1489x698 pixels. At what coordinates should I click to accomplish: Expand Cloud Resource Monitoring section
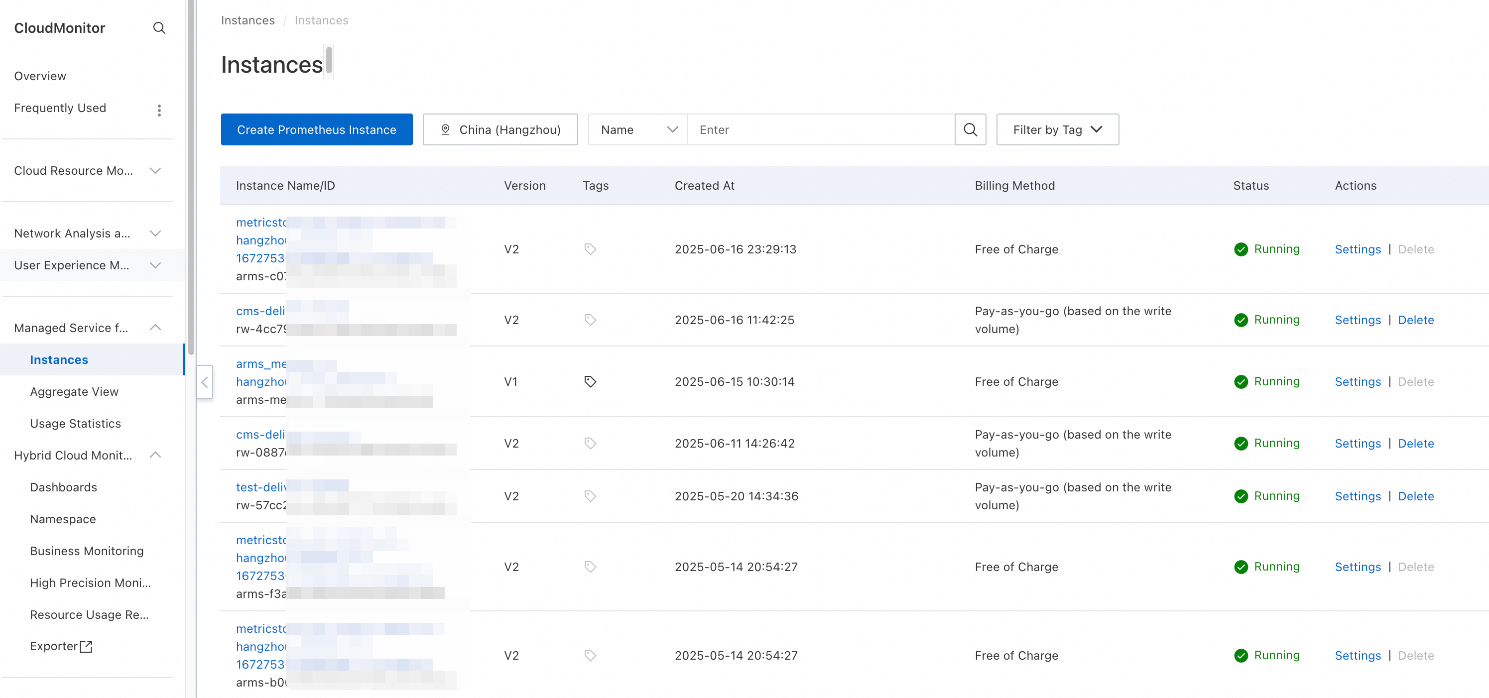point(155,170)
